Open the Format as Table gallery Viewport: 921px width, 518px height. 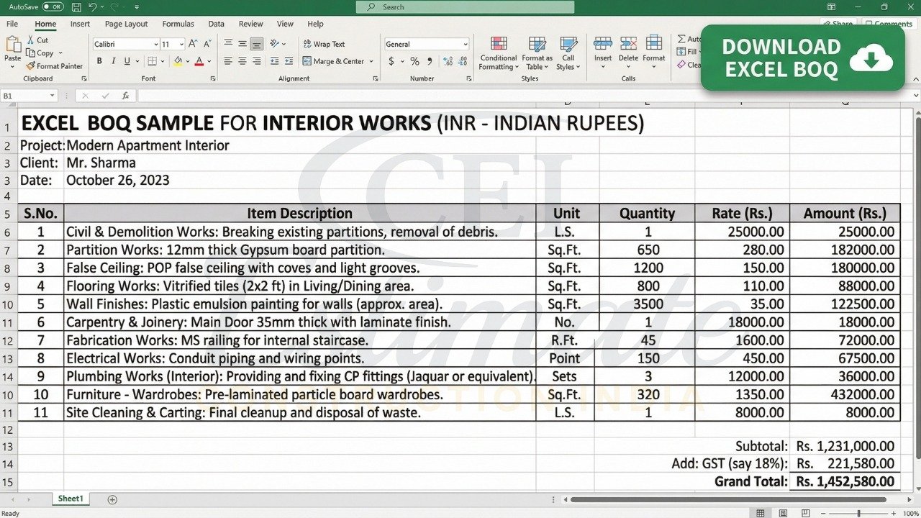pos(537,53)
